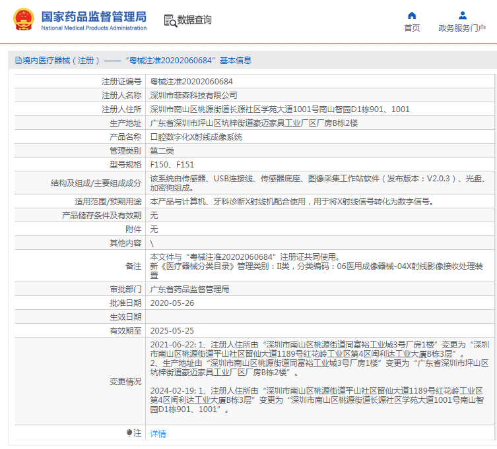
Task: Select the expiry date 2025-05-25
Action: (x=172, y=331)
